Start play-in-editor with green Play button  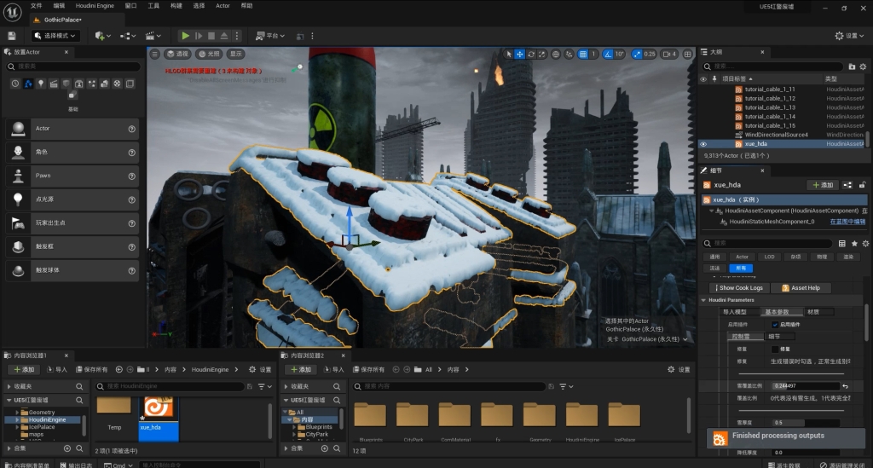pos(185,36)
